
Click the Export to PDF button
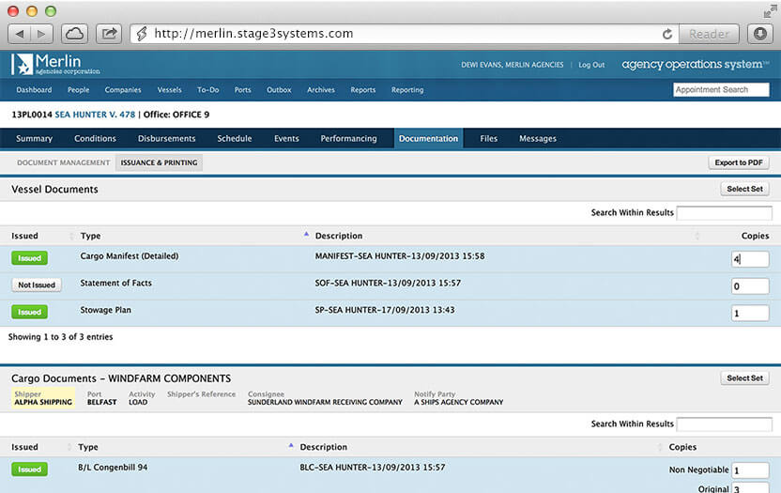point(739,162)
